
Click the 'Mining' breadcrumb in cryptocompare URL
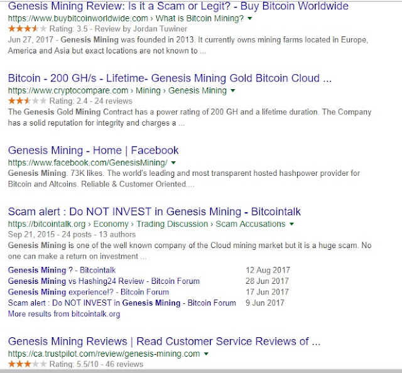pos(148,90)
